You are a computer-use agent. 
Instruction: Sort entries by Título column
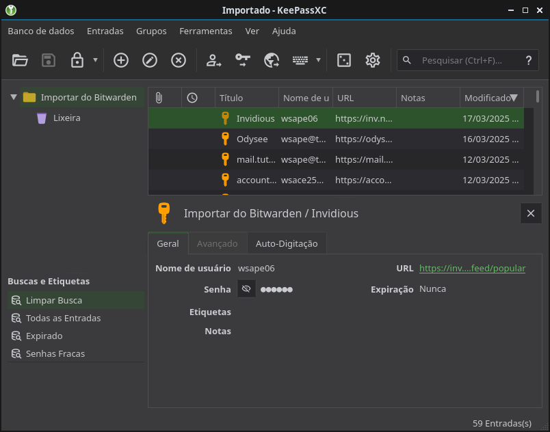click(247, 98)
